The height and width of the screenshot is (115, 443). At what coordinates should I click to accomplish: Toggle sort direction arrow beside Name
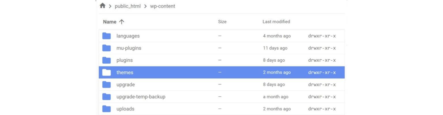122,22
